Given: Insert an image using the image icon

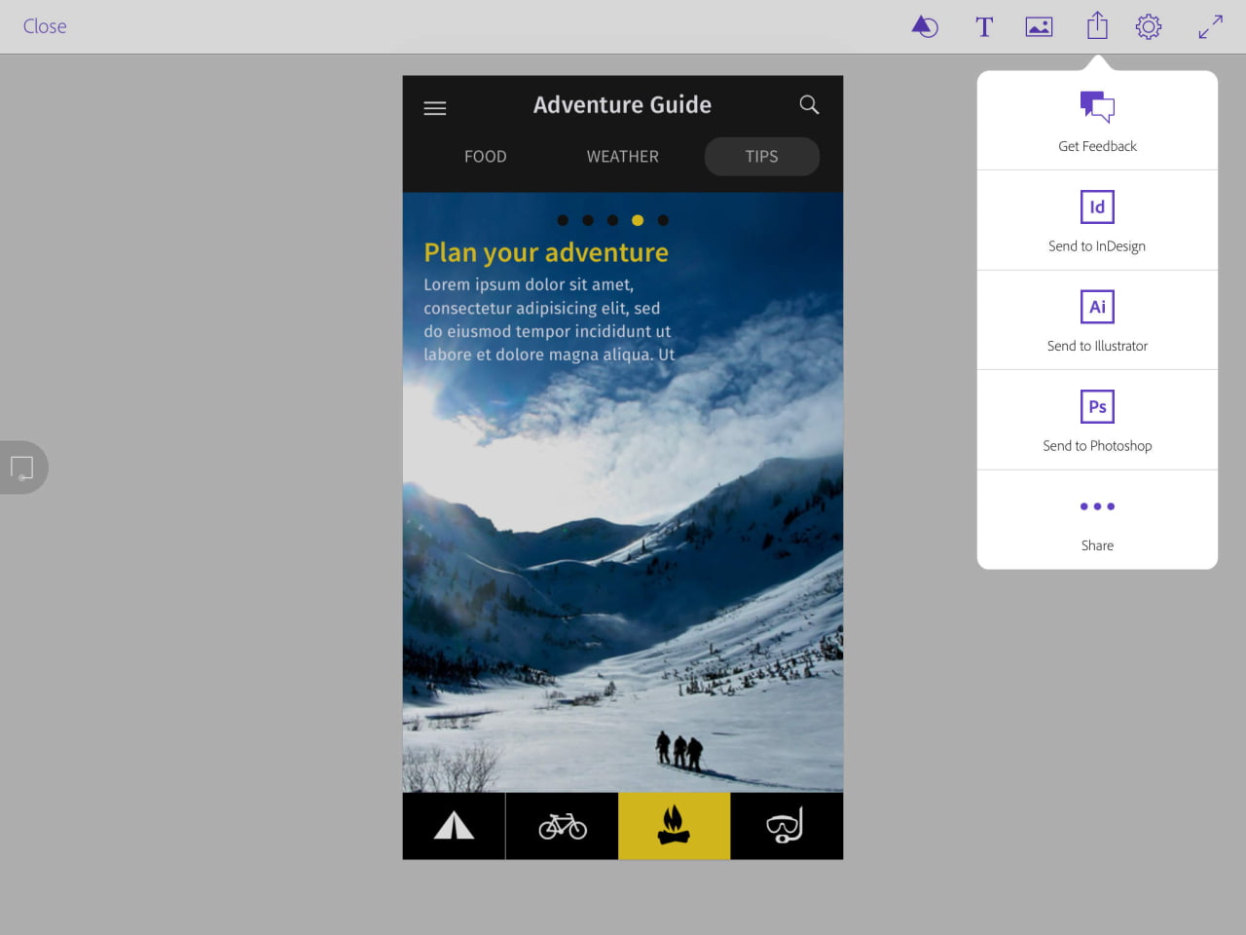Looking at the screenshot, I should (1039, 26).
